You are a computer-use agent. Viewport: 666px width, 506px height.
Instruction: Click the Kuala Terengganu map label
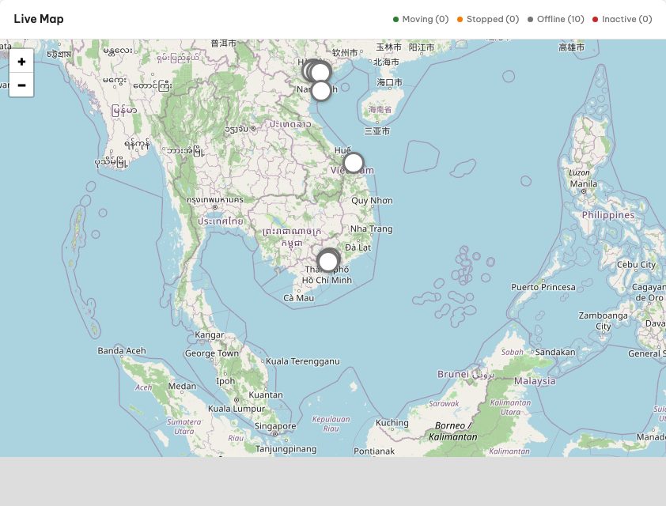[302, 361]
